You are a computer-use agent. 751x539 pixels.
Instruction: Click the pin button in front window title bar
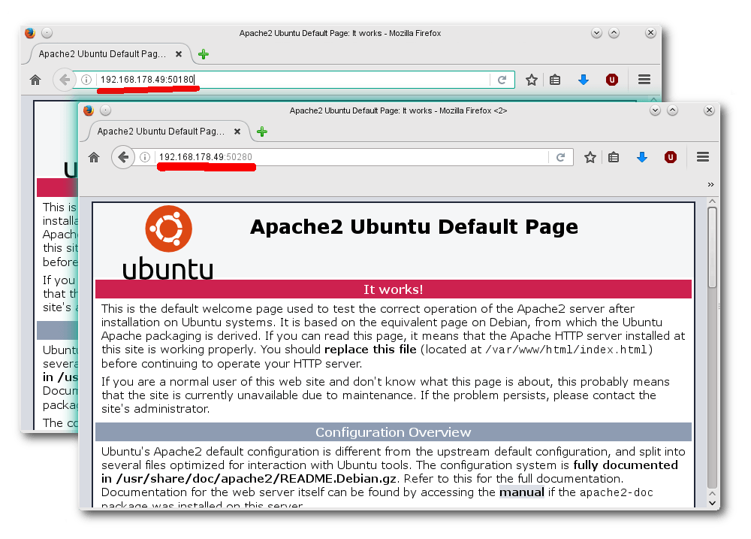point(105,111)
